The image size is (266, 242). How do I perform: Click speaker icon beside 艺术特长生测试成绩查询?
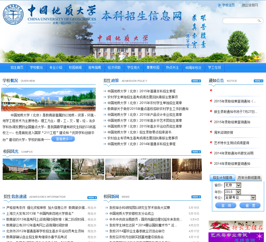[x=211, y=142]
